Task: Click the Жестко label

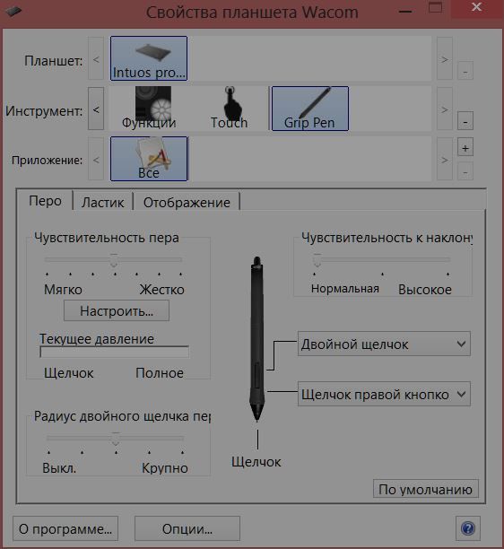Action: (161, 290)
